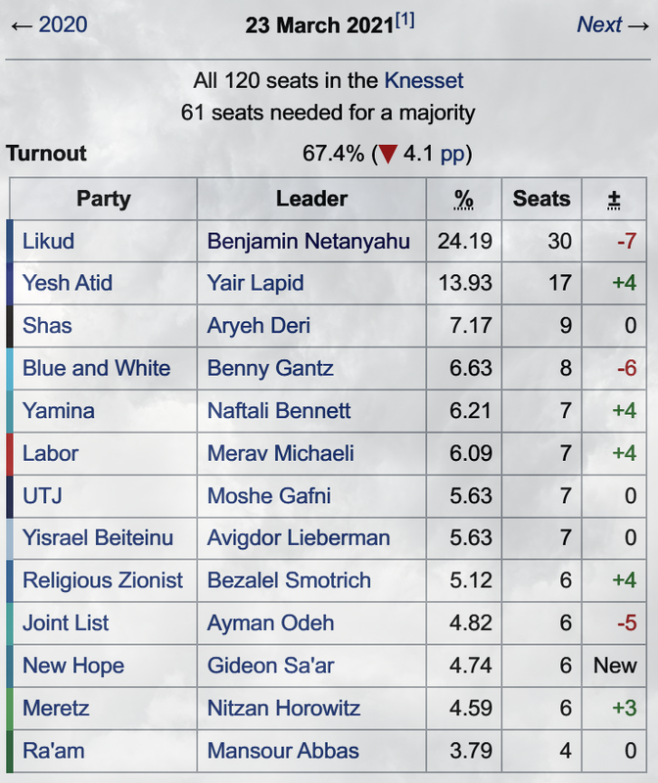The image size is (658, 783).
Task: Click the Likud blue color bar
Action: (x=10, y=241)
